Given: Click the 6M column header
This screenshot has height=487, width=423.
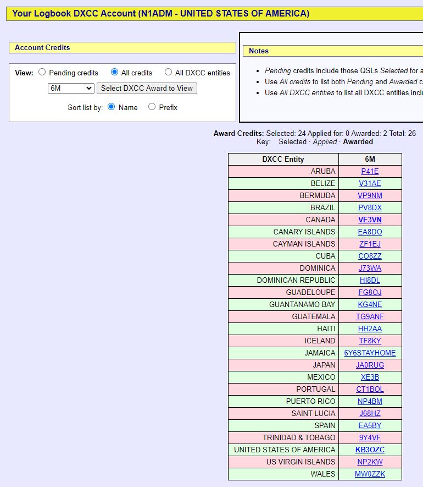Looking at the screenshot, I should coord(370,160).
